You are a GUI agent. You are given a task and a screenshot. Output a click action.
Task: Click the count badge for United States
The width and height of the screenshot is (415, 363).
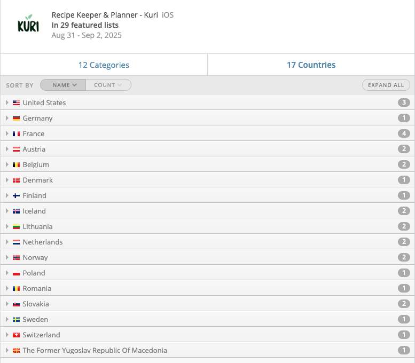pyautogui.click(x=404, y=102)
